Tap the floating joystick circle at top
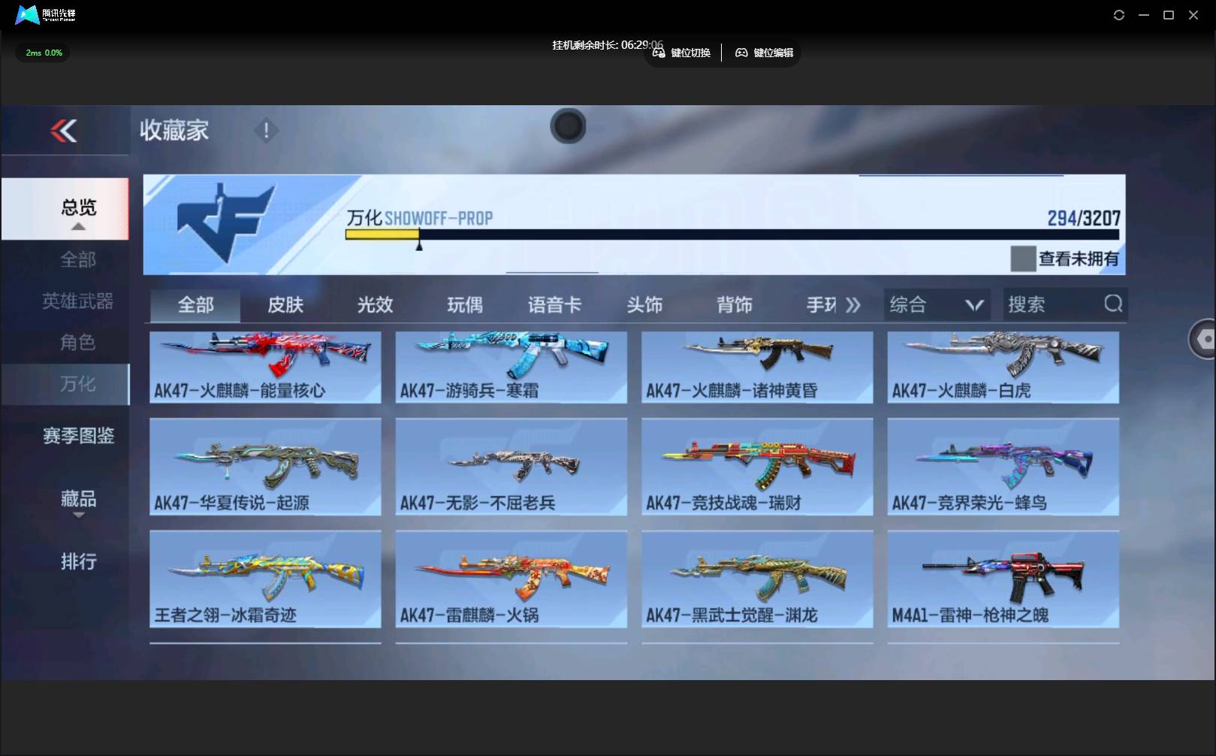Screen dimensions: 1216x756 tap(568, 126)
